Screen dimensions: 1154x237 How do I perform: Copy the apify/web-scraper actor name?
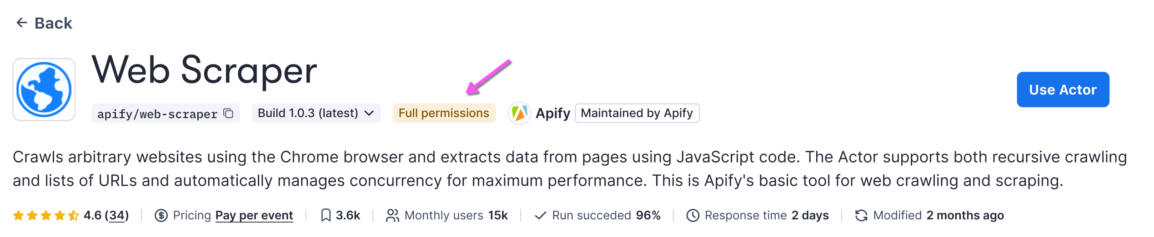(228, 114)
